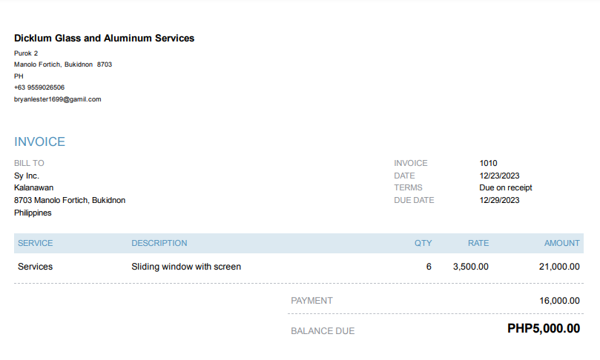This screenshot has width=600, height=360.
Task: Click the INVOICE heading
Action: (39, 141)
